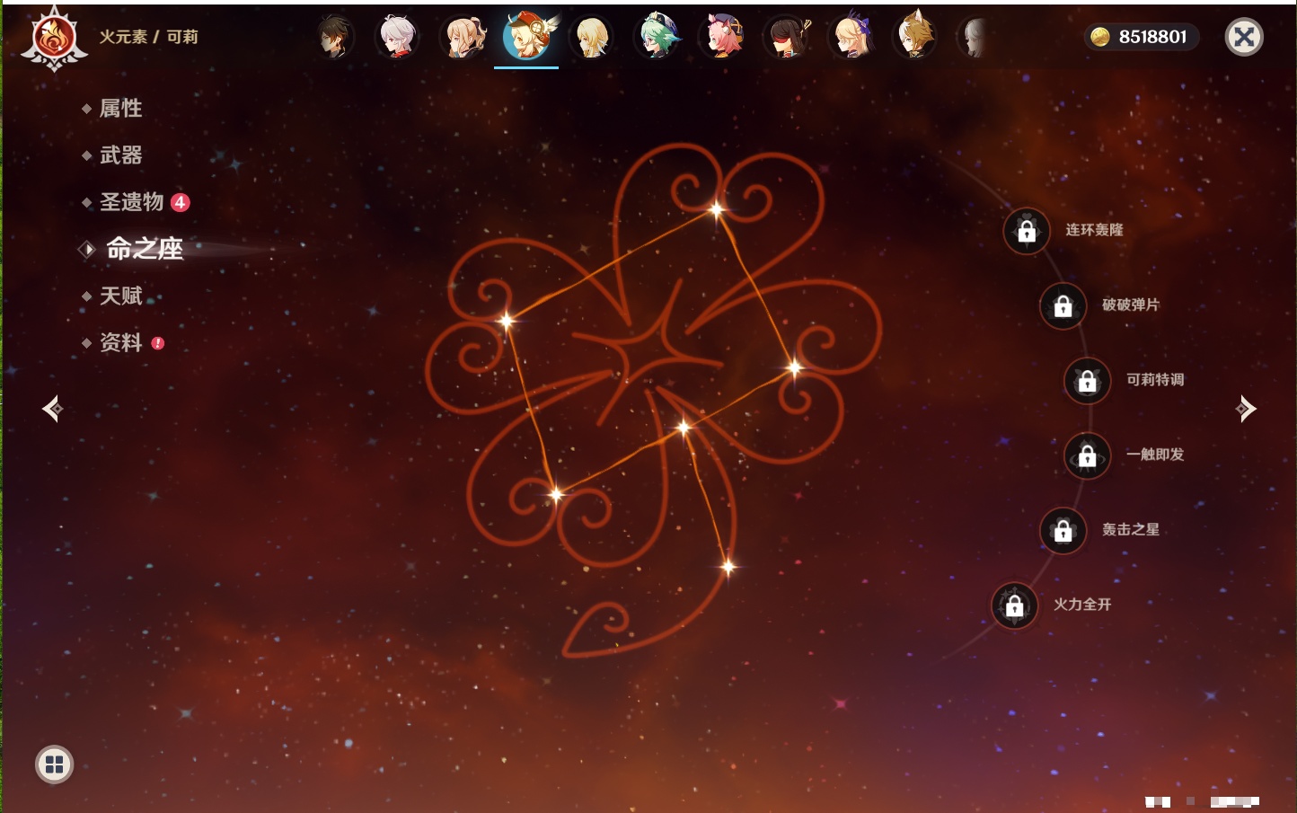This screenshot has width=1297, height=813.
Task: Switch to Sucrose's green-haired avatar
Action: (x=657, y=37)
